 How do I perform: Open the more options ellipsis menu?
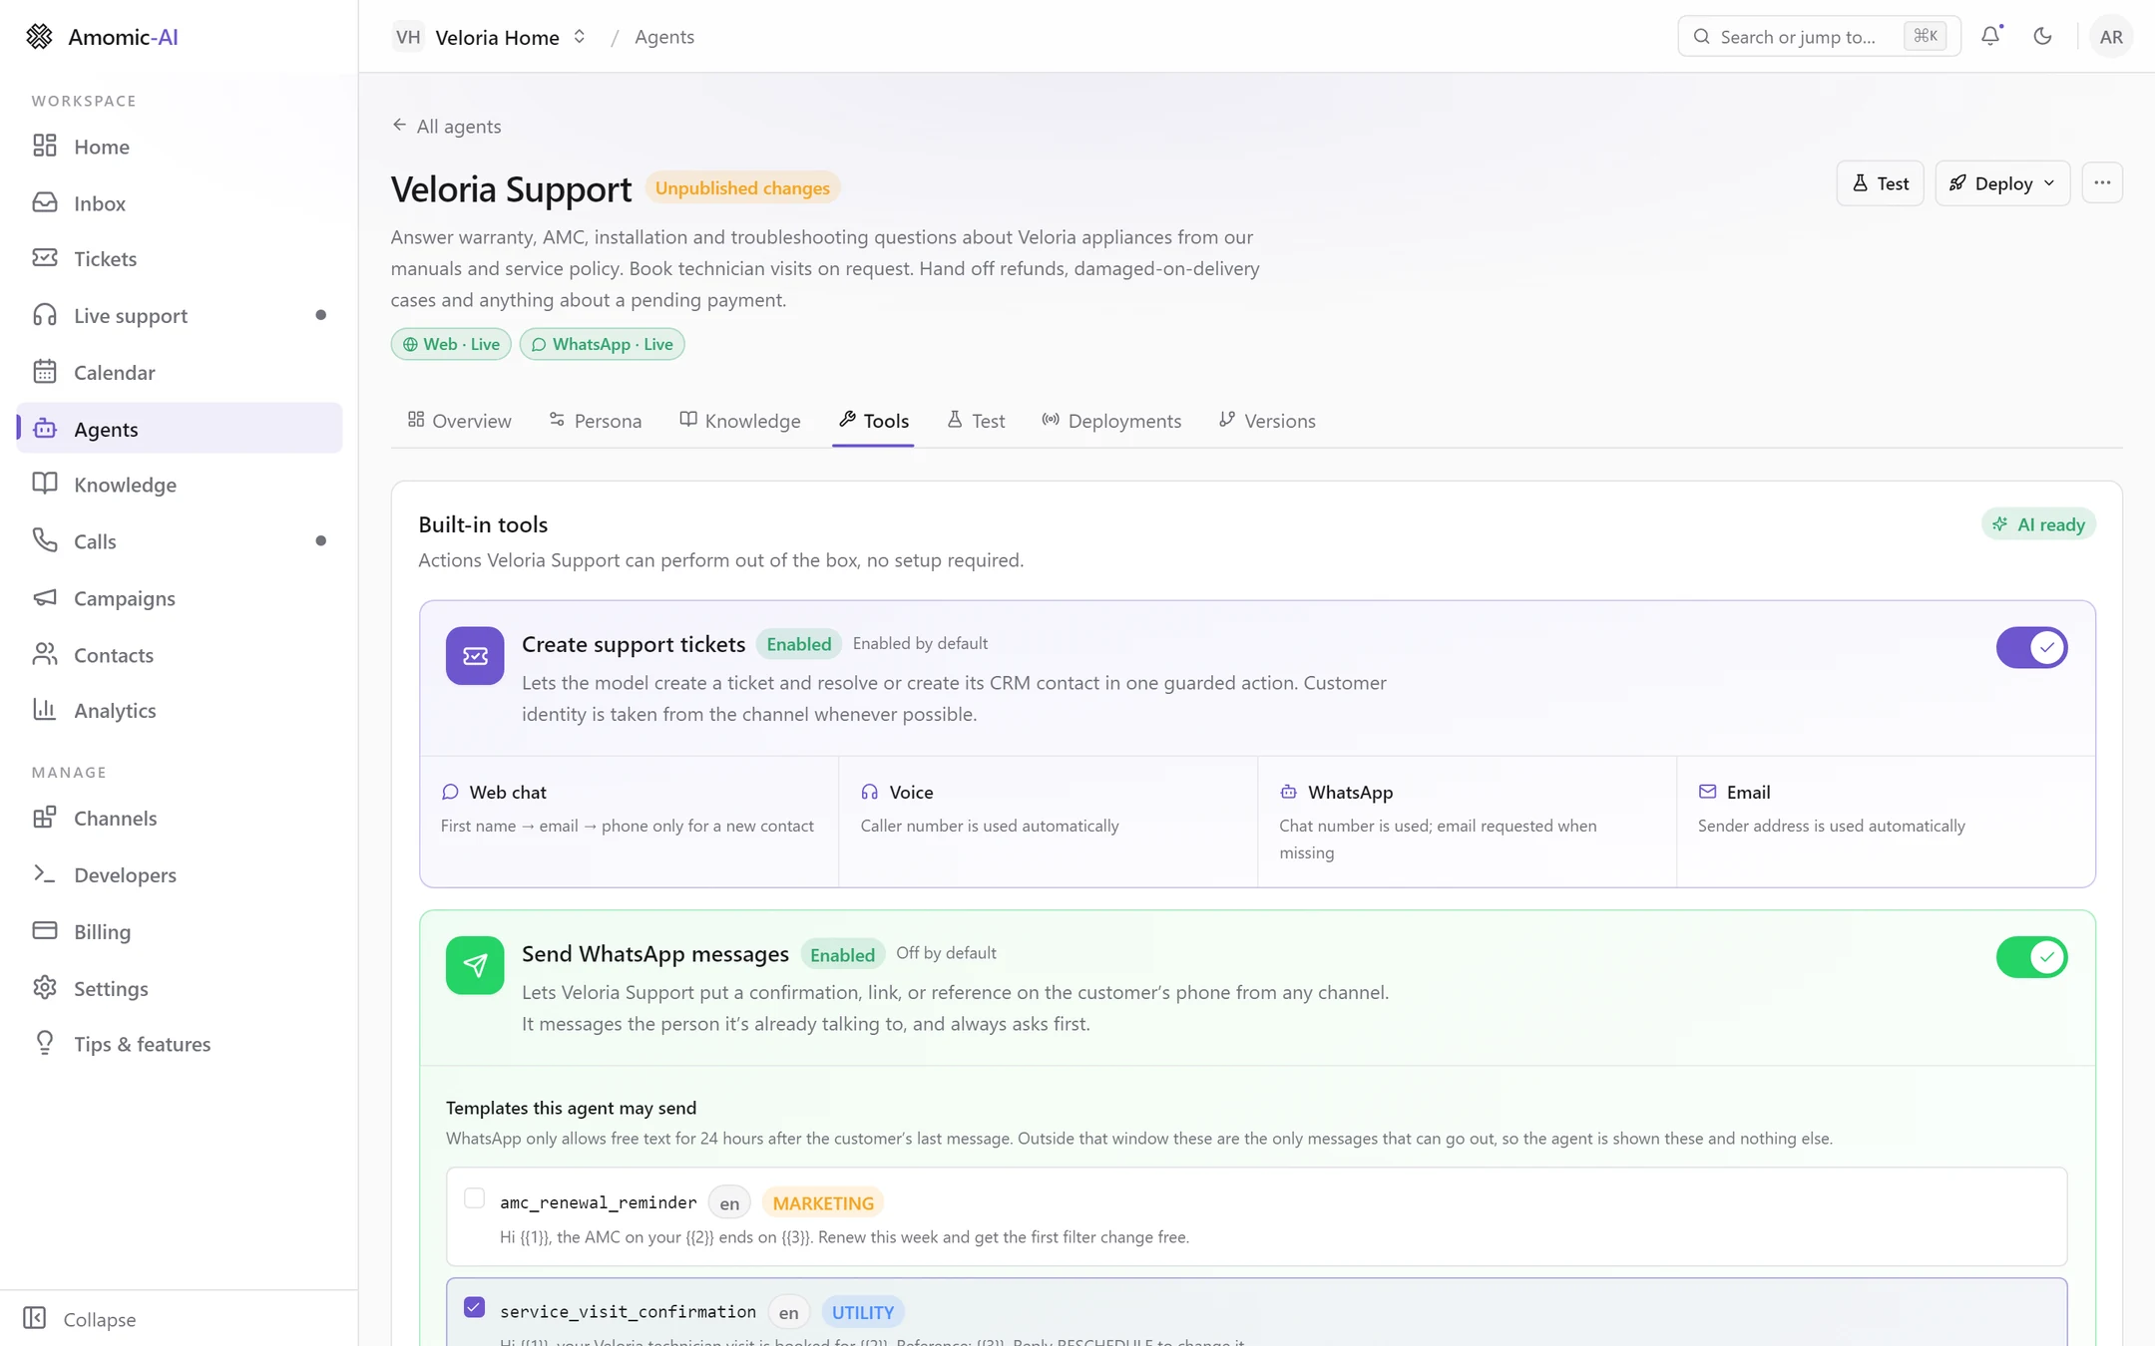point(2102,183)
